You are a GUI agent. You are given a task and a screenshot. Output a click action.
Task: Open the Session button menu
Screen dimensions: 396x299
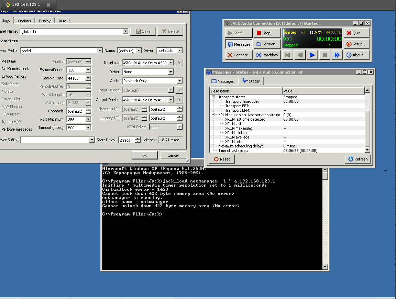(267, 44)
